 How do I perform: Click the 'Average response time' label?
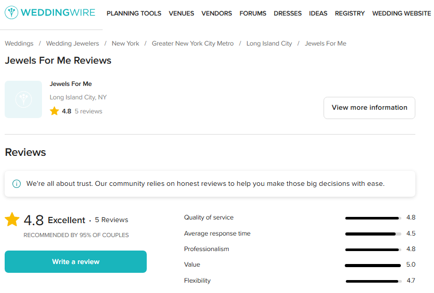pos(217,233)
